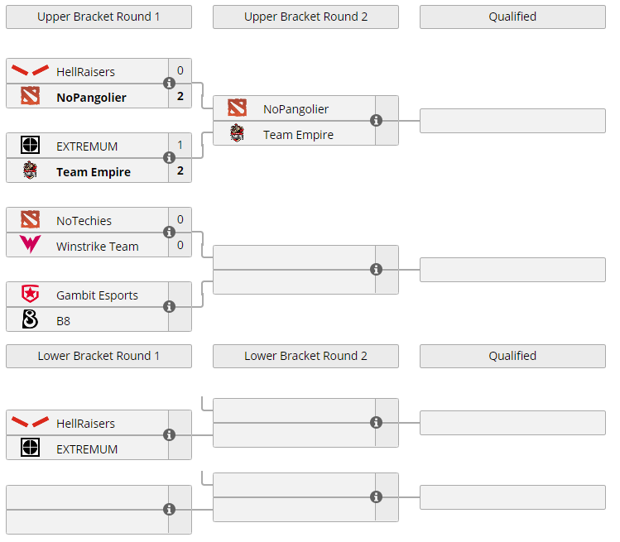Click NoTechies Dota logo icon

(30, 219)
